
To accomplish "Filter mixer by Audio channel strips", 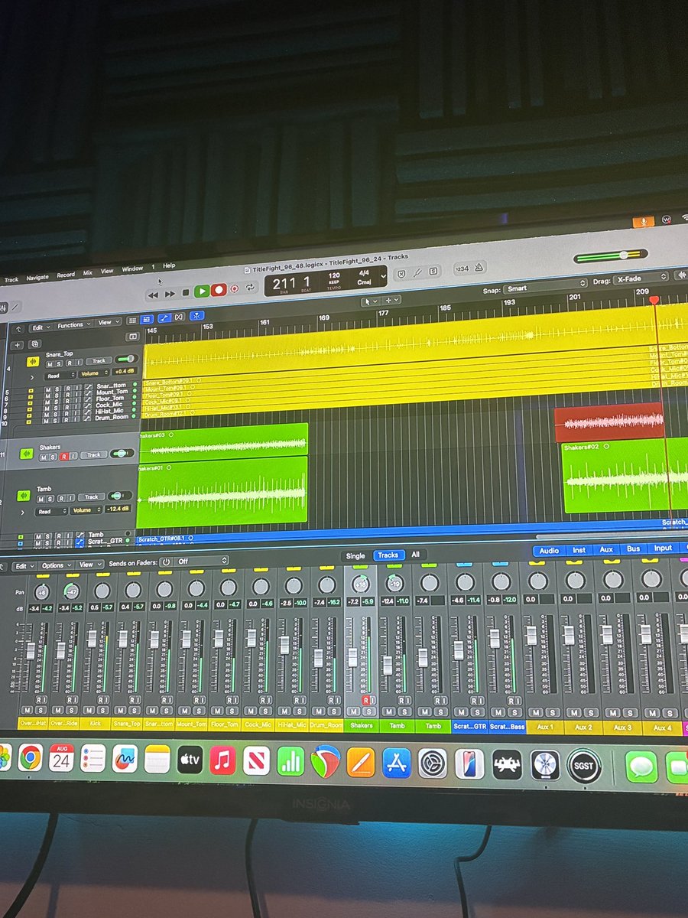I will 549,550.
